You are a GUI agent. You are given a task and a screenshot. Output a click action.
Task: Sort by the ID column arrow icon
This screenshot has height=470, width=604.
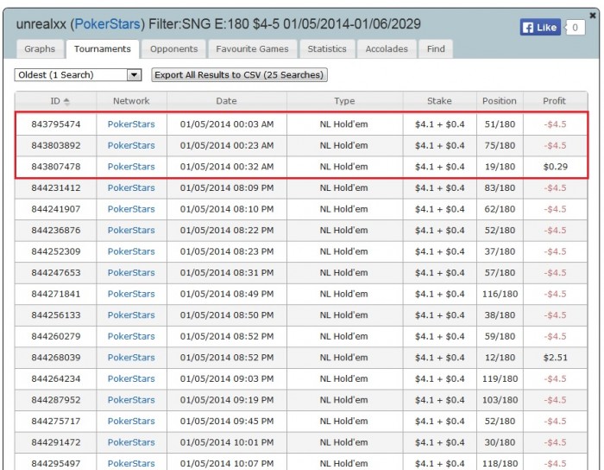coord(66,101)
